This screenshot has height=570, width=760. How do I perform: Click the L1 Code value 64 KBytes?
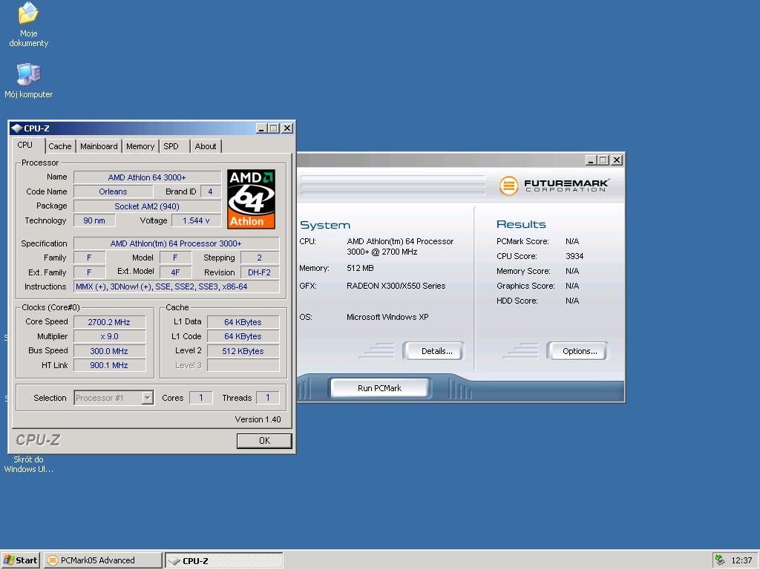[243, 336]
